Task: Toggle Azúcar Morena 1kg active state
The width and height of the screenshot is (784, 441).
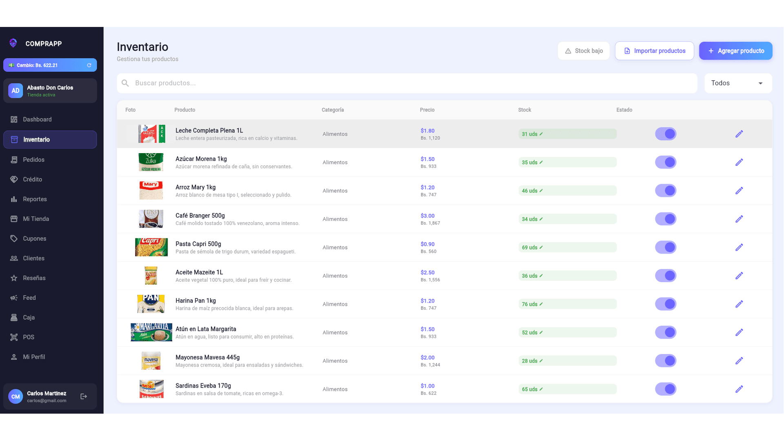Action: (666, 162)
